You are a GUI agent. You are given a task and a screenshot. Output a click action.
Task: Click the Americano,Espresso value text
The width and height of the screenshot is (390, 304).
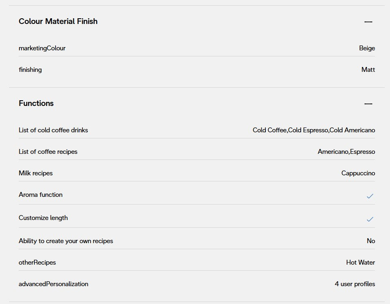[x=346, y=152]
